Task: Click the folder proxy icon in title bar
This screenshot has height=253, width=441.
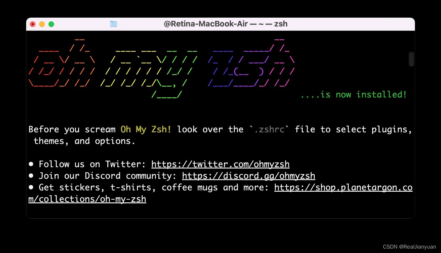Action: point(114,24)
